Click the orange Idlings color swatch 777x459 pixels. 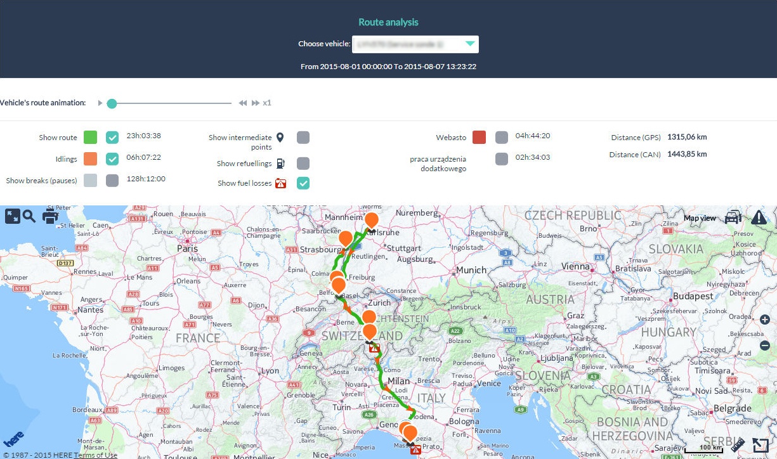pyautogui.click(x=90, y=159)
